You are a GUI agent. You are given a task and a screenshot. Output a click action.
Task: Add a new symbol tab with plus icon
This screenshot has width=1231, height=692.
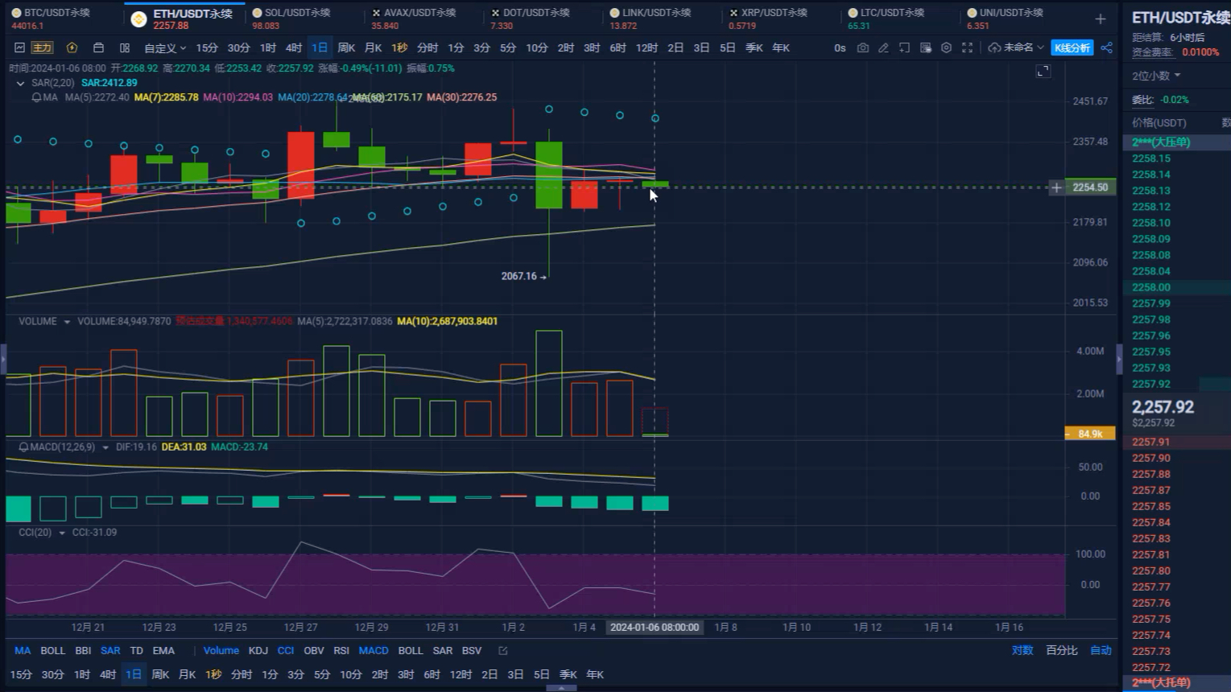(1101, 19)
